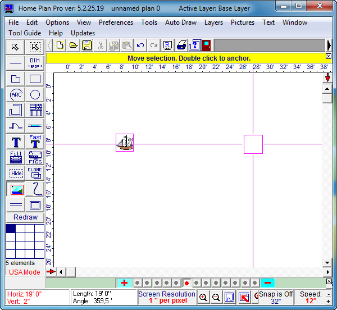Select the bold Text tool
This screenshot has height=310, width=337.
click(x=16, y=142)
